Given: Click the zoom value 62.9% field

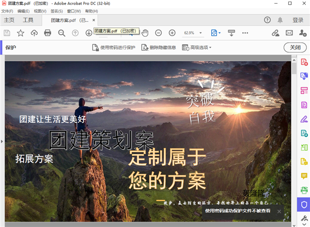Looking at the screenshot, I should 189,33.
